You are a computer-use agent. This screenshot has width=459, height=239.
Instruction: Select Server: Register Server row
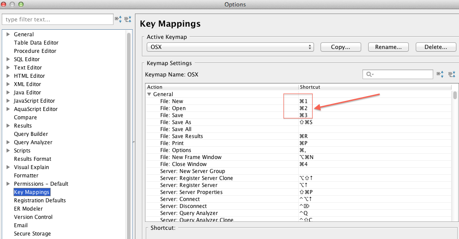[x=298, y=185]
